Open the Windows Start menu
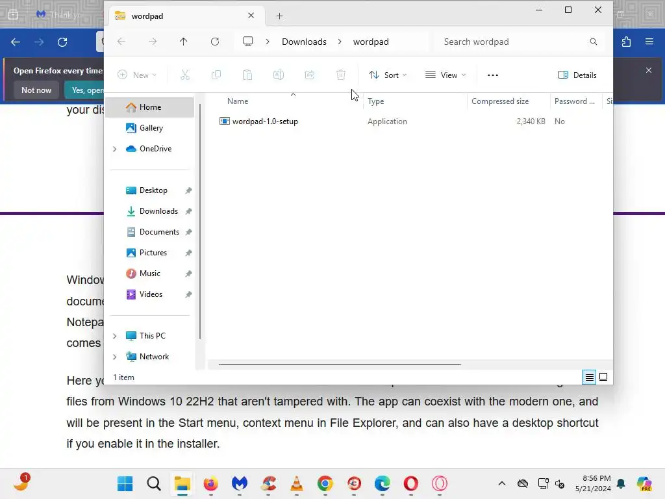The height and width of the screenshot is (499, 665). click(x=125, y=483)
